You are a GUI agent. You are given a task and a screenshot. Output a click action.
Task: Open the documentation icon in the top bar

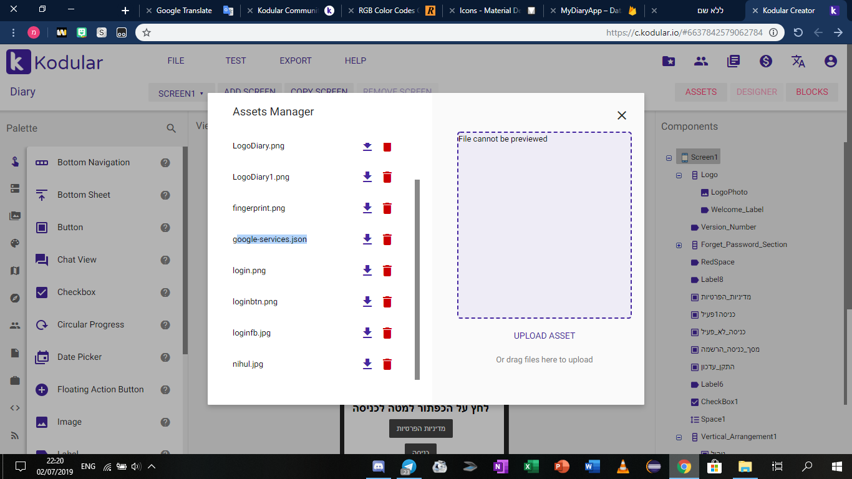733,60
